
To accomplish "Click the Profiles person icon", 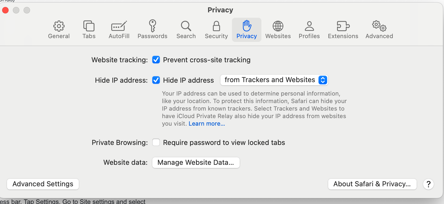I will click(x=309, y=30).
